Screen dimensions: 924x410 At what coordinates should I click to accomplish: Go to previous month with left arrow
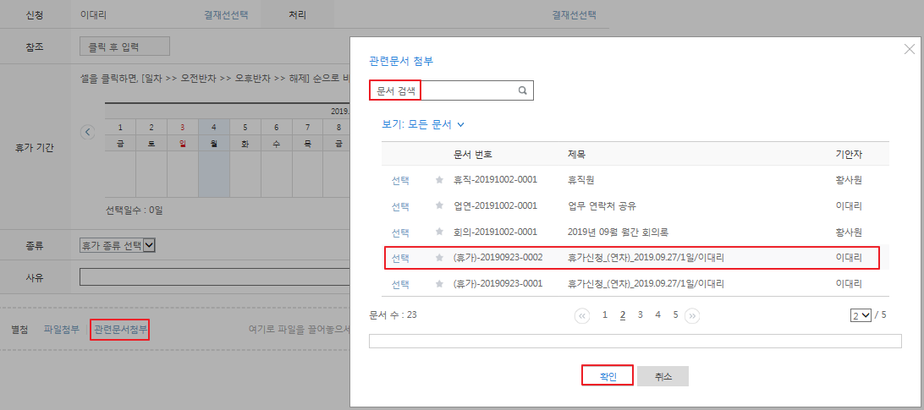pos(87,132)
